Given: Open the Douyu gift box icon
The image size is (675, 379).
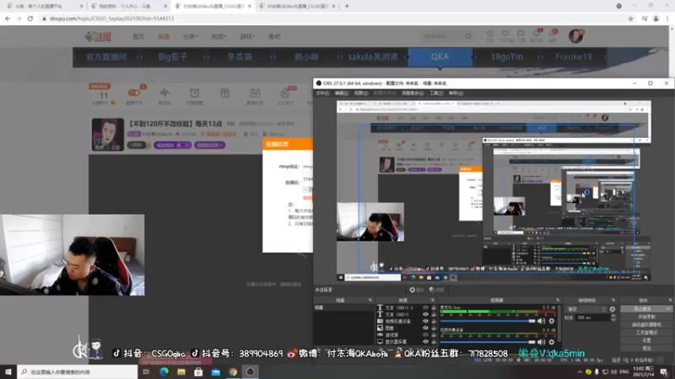Looking at the screenshot, I should pos(224,93).
